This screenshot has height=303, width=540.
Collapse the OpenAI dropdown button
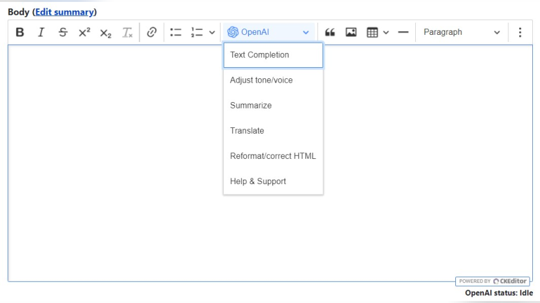(x=268, y=32)
